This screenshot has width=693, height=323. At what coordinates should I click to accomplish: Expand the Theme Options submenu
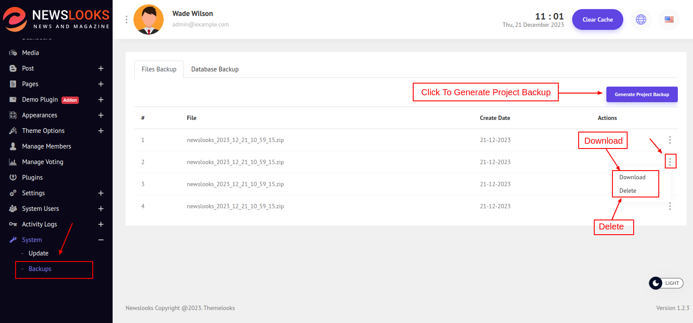(x=101, y=131)
